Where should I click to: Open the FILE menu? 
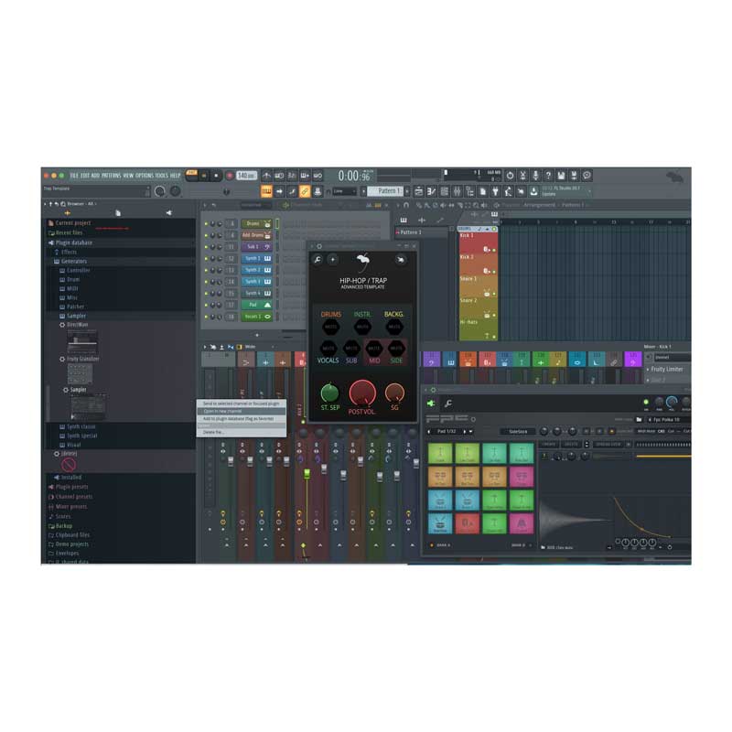coord(74,176)
